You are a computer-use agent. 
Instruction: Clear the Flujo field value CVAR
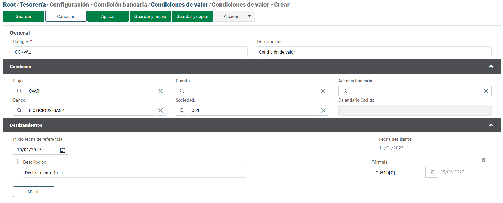pyautogui.click(x=160, y=91)
